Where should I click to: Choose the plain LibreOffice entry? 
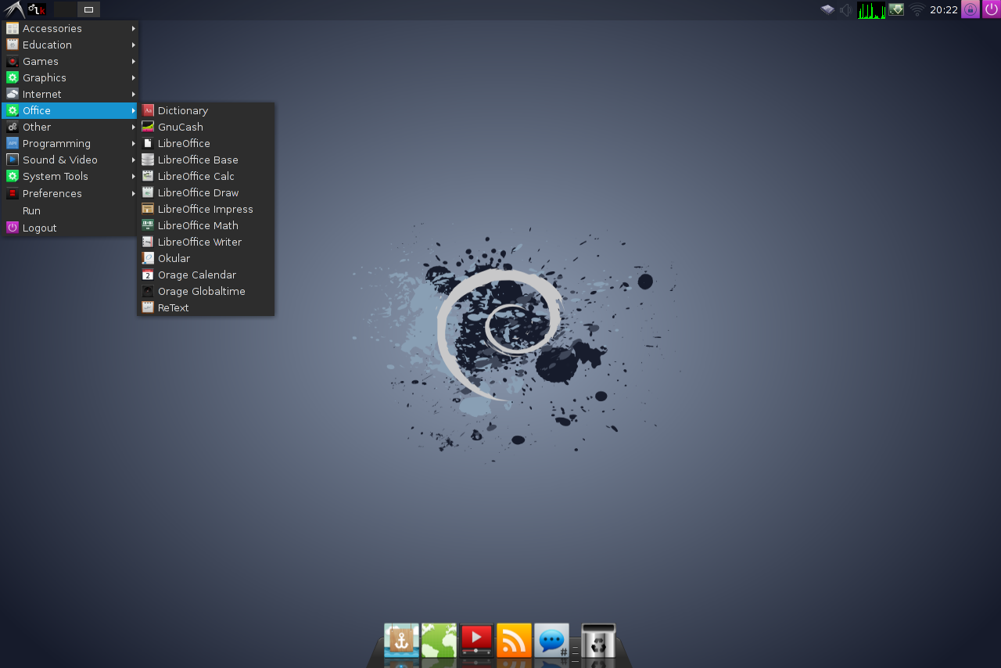point(206,143)
